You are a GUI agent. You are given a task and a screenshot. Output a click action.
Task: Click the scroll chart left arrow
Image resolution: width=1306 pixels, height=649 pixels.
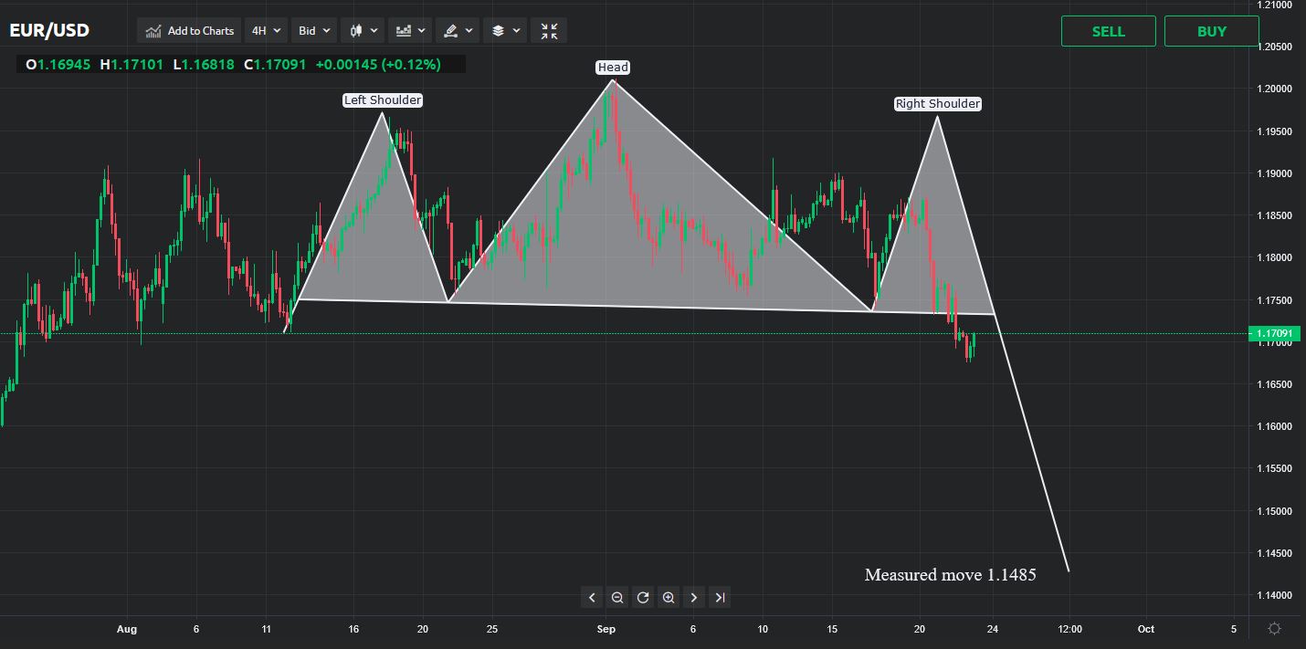592,597
